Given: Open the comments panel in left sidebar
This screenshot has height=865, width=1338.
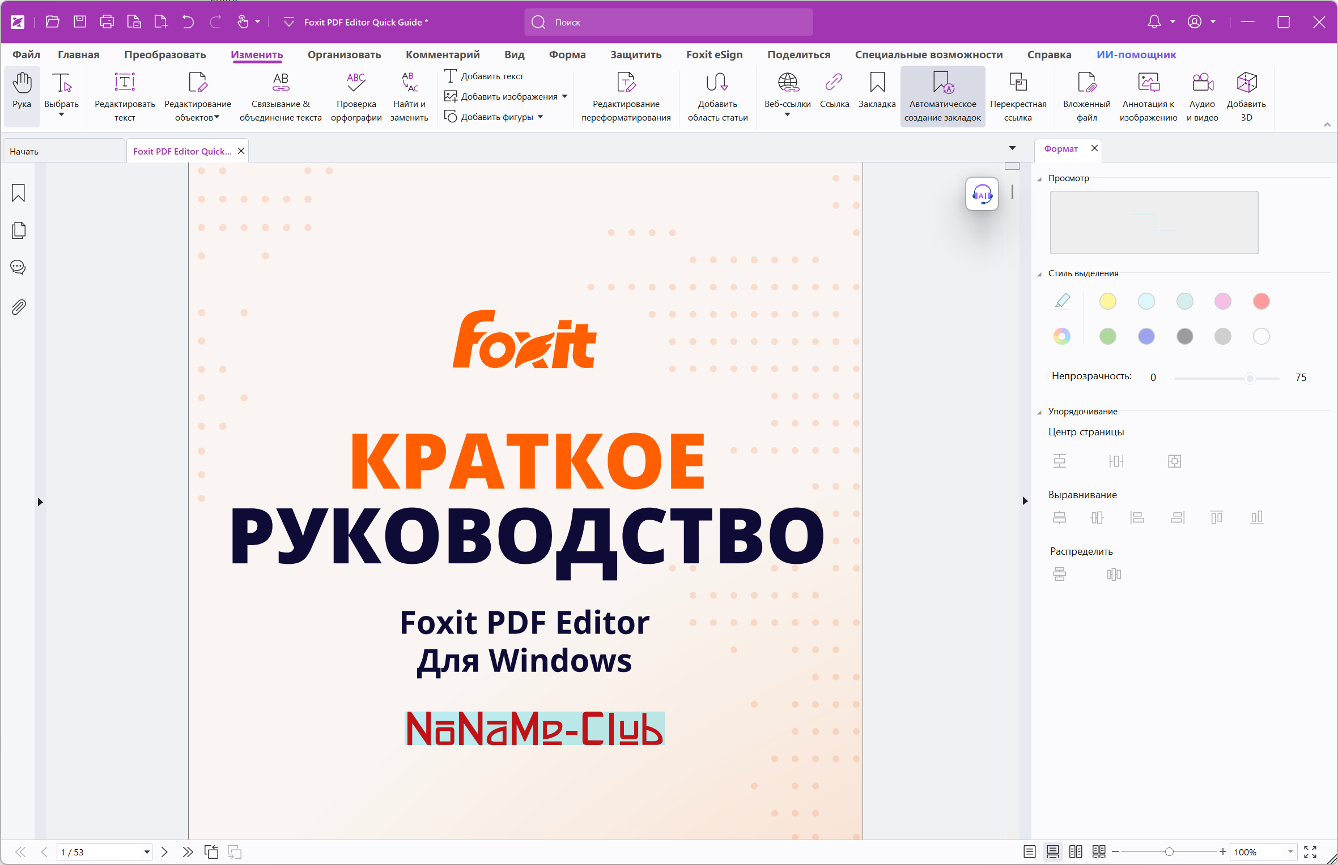Looking at the screenshot, I should coord(18,267).
